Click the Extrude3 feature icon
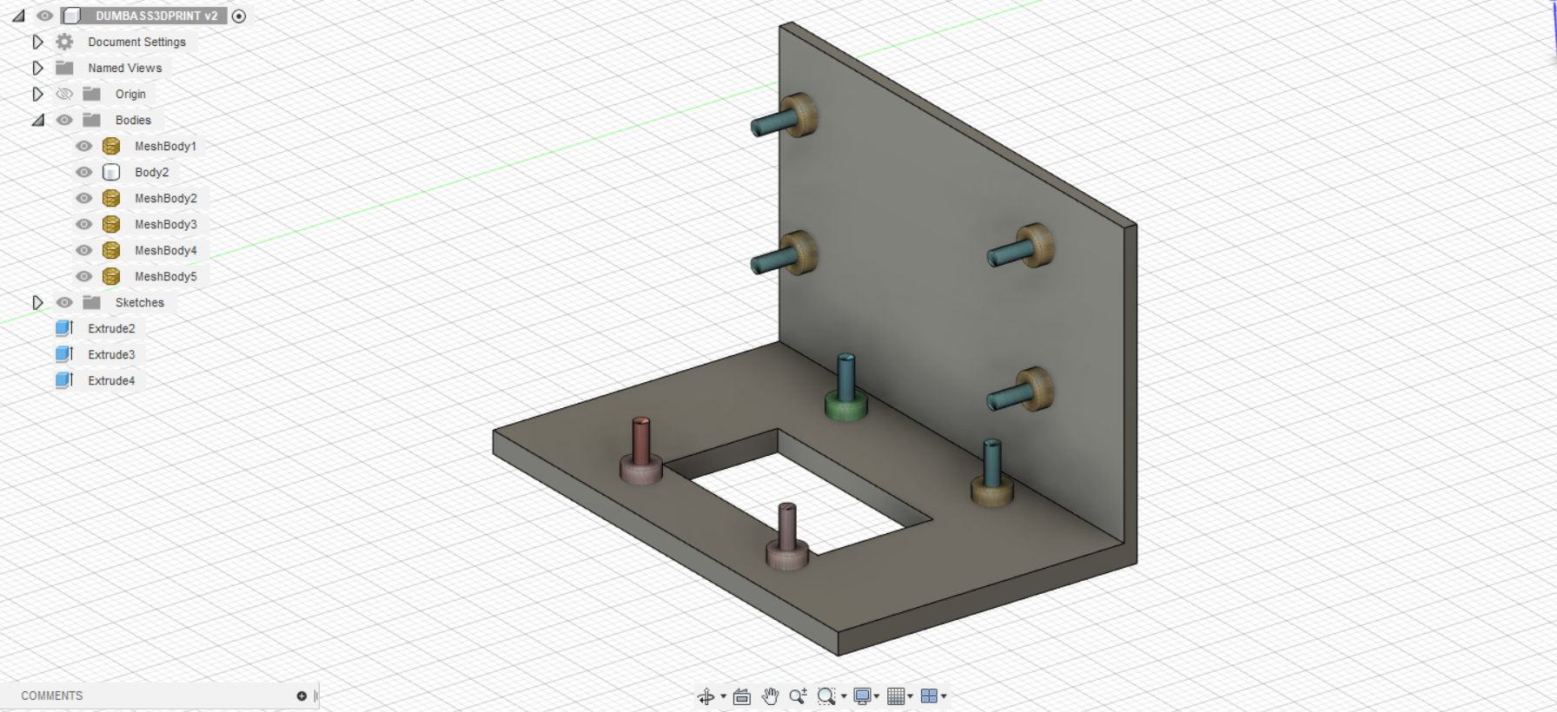Screen dimensions: 1557x712 [64, 354]
